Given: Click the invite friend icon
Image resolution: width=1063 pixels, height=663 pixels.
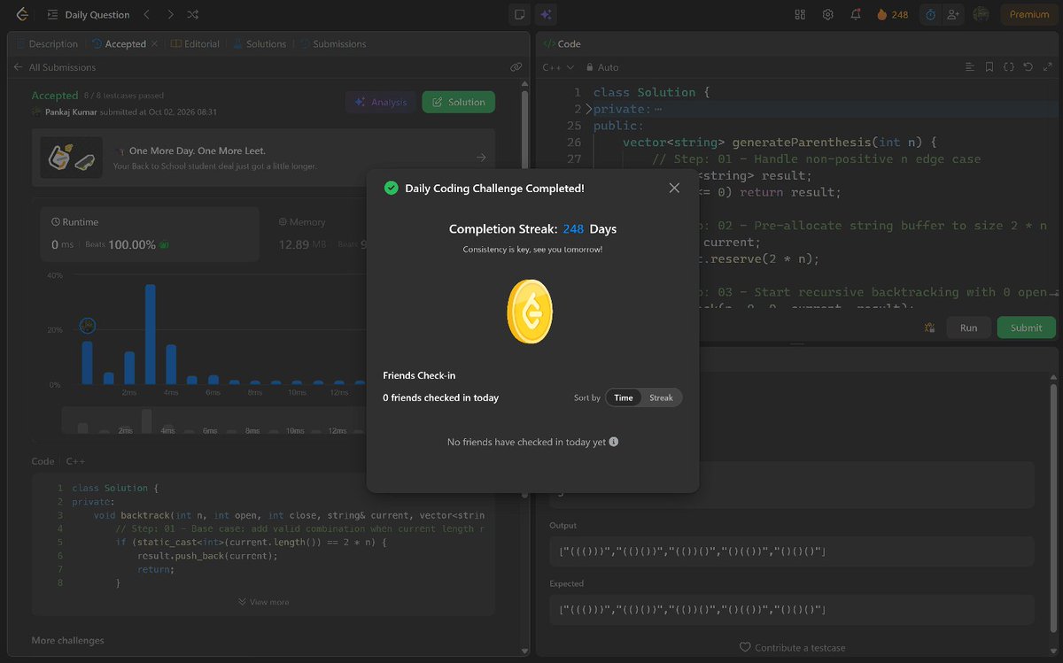Looking at the screenshot, I should click(953, 14).
